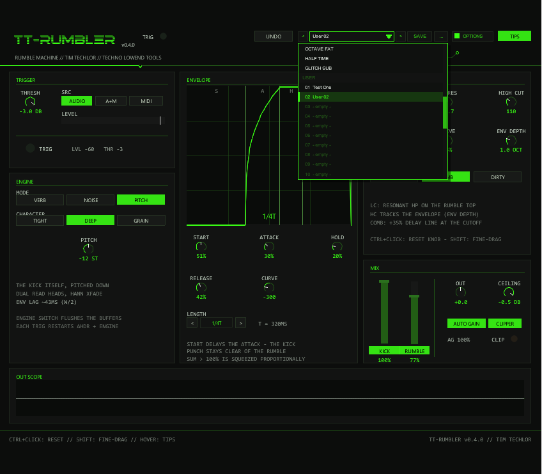Click the 'THR -3' readout

pyautogui.click(x=113, y=149)
